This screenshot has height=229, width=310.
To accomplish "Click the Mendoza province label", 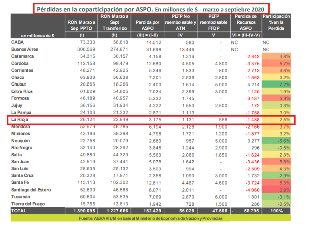I will click(21, 127).
